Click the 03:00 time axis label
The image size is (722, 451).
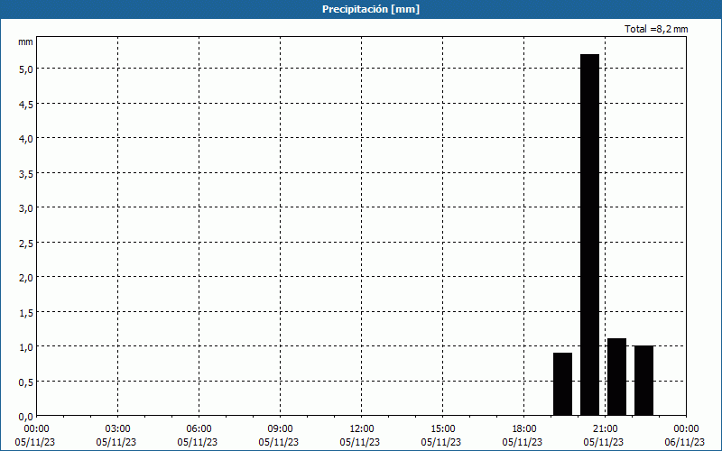pos(118,429)
